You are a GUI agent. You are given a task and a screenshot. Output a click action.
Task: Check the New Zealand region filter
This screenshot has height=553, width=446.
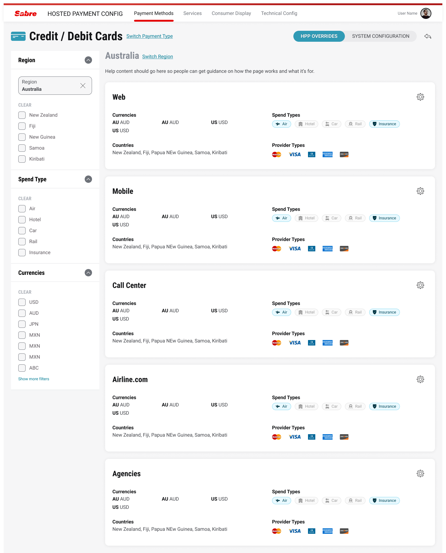coord(22,115)
